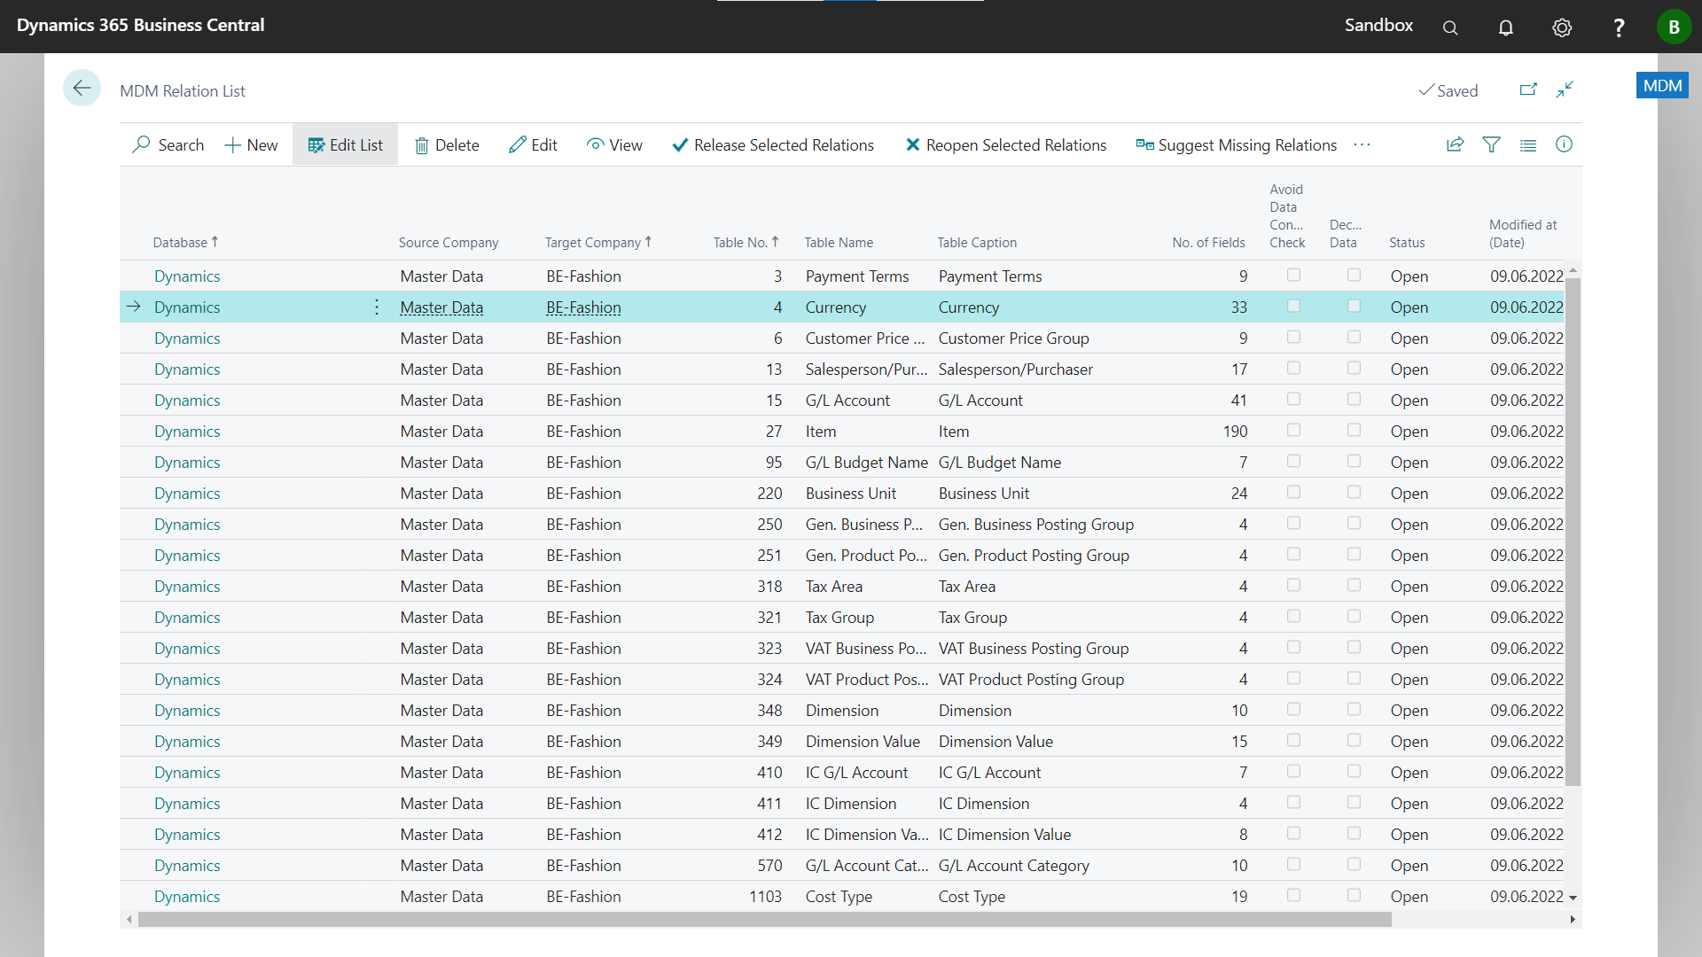Toggle the filter pane funnel icon
This screenshot has height=957, width=1702.
pos(1492,144)
